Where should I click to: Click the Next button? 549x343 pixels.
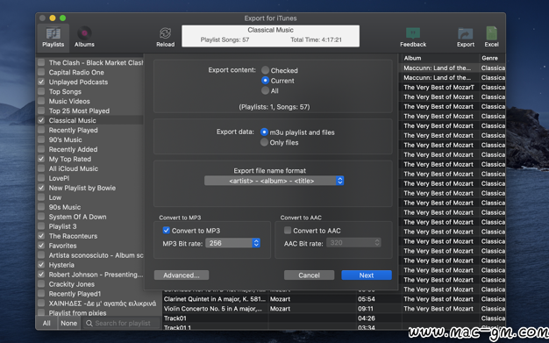367,275
